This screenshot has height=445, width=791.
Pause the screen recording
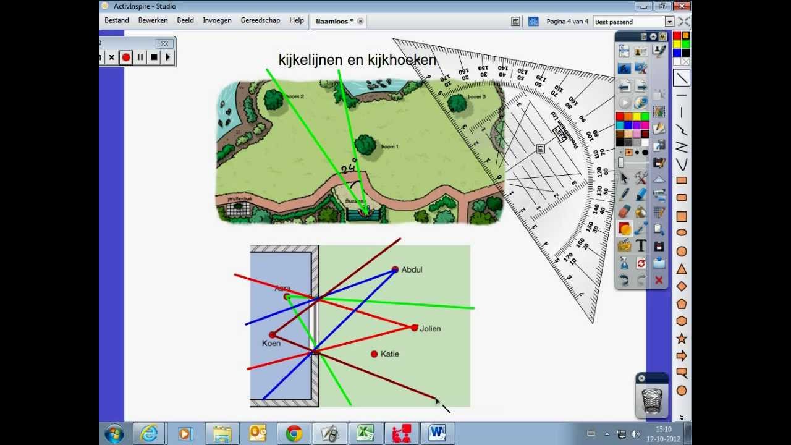140,57
